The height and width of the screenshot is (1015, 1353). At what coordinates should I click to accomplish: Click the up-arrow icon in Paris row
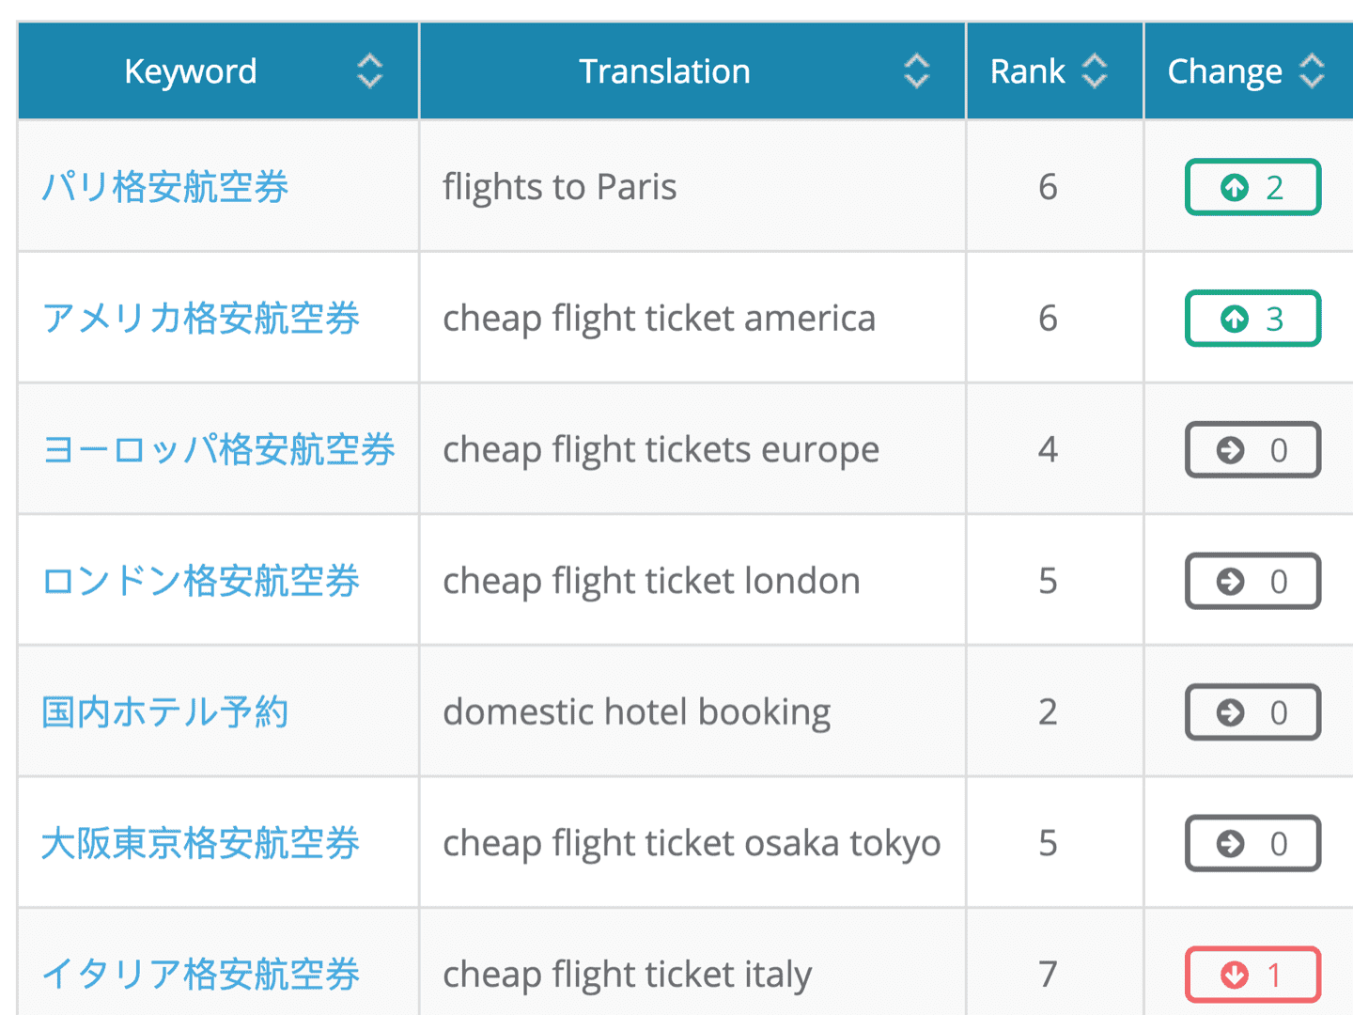point(1235,188)
